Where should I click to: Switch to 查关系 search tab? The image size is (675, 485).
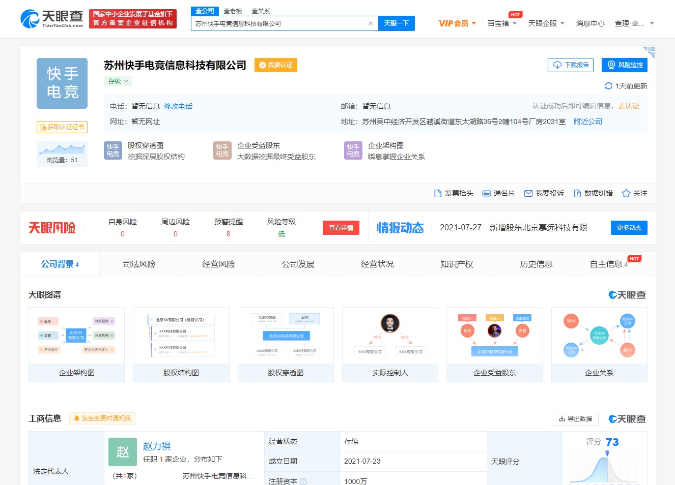pyautogui.click(x=261, y=11)
